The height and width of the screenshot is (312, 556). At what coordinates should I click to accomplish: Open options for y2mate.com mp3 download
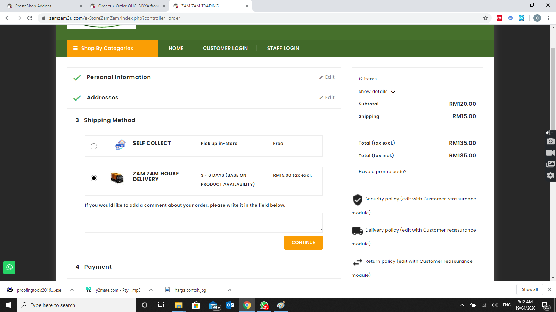(151, 290)
